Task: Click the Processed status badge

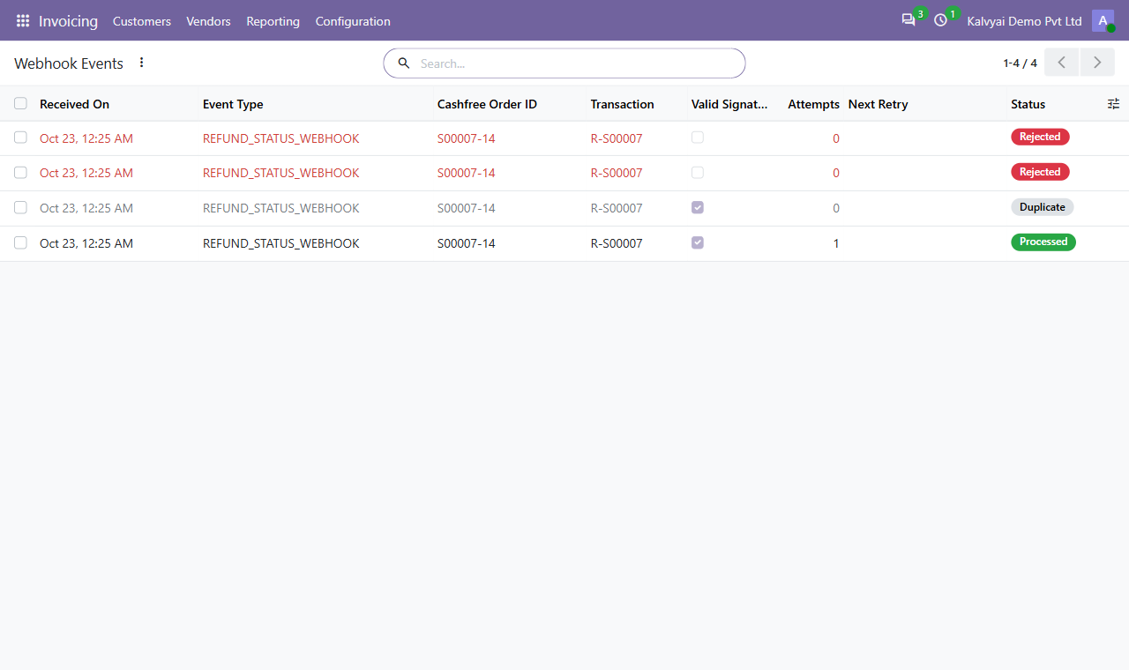Action: pyautogui.click(x=1043, y=242)
